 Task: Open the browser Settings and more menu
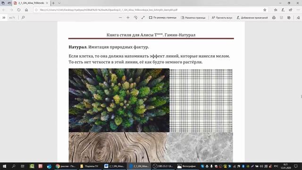click(x=298, y=10)
